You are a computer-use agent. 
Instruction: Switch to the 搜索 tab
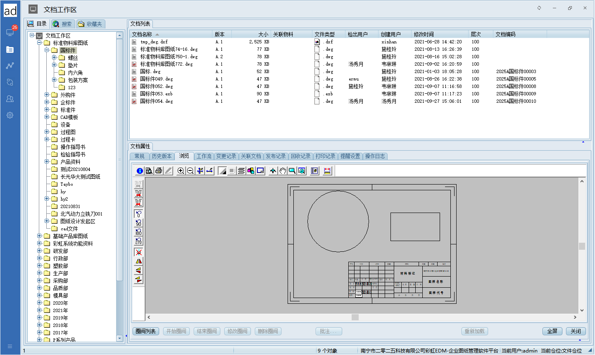(62, 24)
